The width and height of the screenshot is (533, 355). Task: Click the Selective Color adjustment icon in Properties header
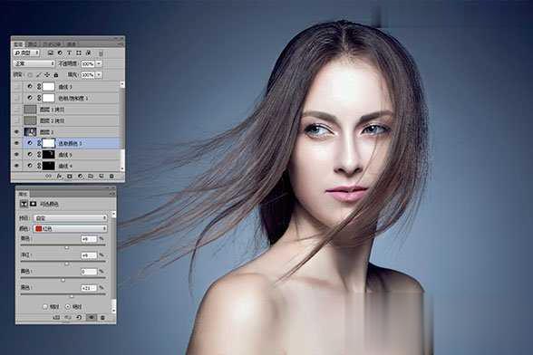click(x=24, y=204)
